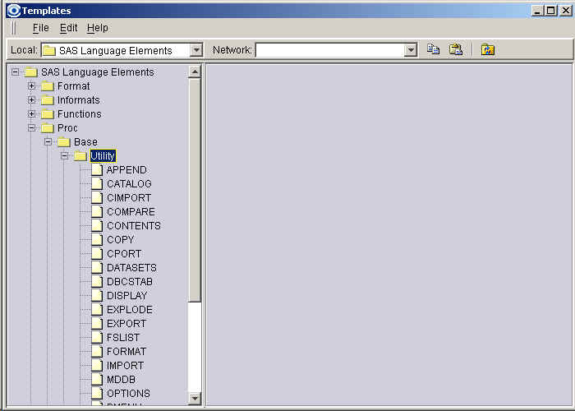The width and height of the screenshot is (575, 411).
Task: Click the IMPORT template file icon
Action: coord(97,365)
